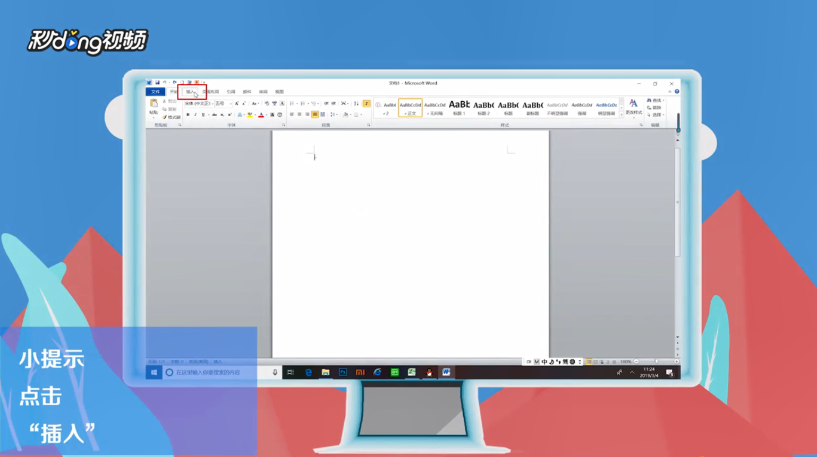The image size is (817, 457).
Task: Click the Multilevel List icon
Action: pyautogui.click(x=314, y=103)
